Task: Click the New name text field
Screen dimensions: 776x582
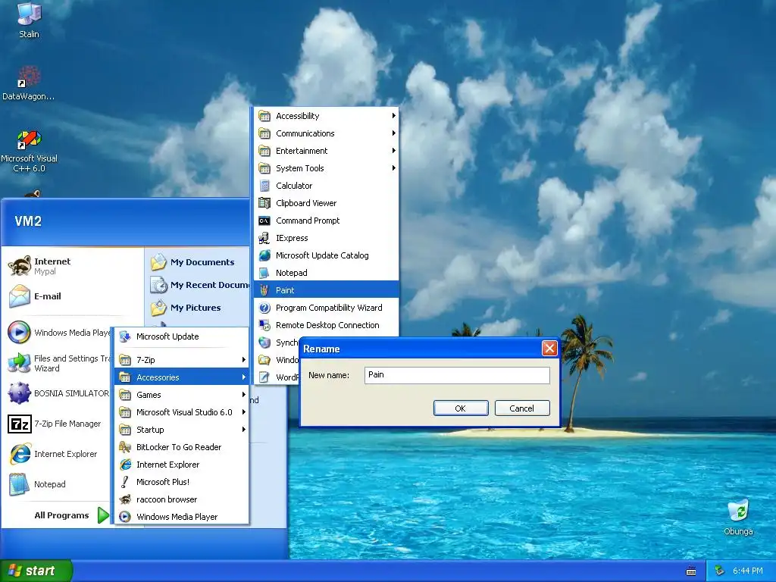Action: [x=457, y=375]
